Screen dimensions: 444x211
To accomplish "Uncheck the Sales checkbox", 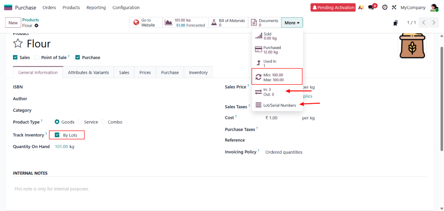I will pyautogui.click(x=15, y=57).
